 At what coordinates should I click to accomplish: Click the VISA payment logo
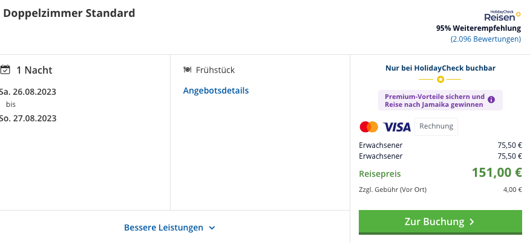pos(397,127)
